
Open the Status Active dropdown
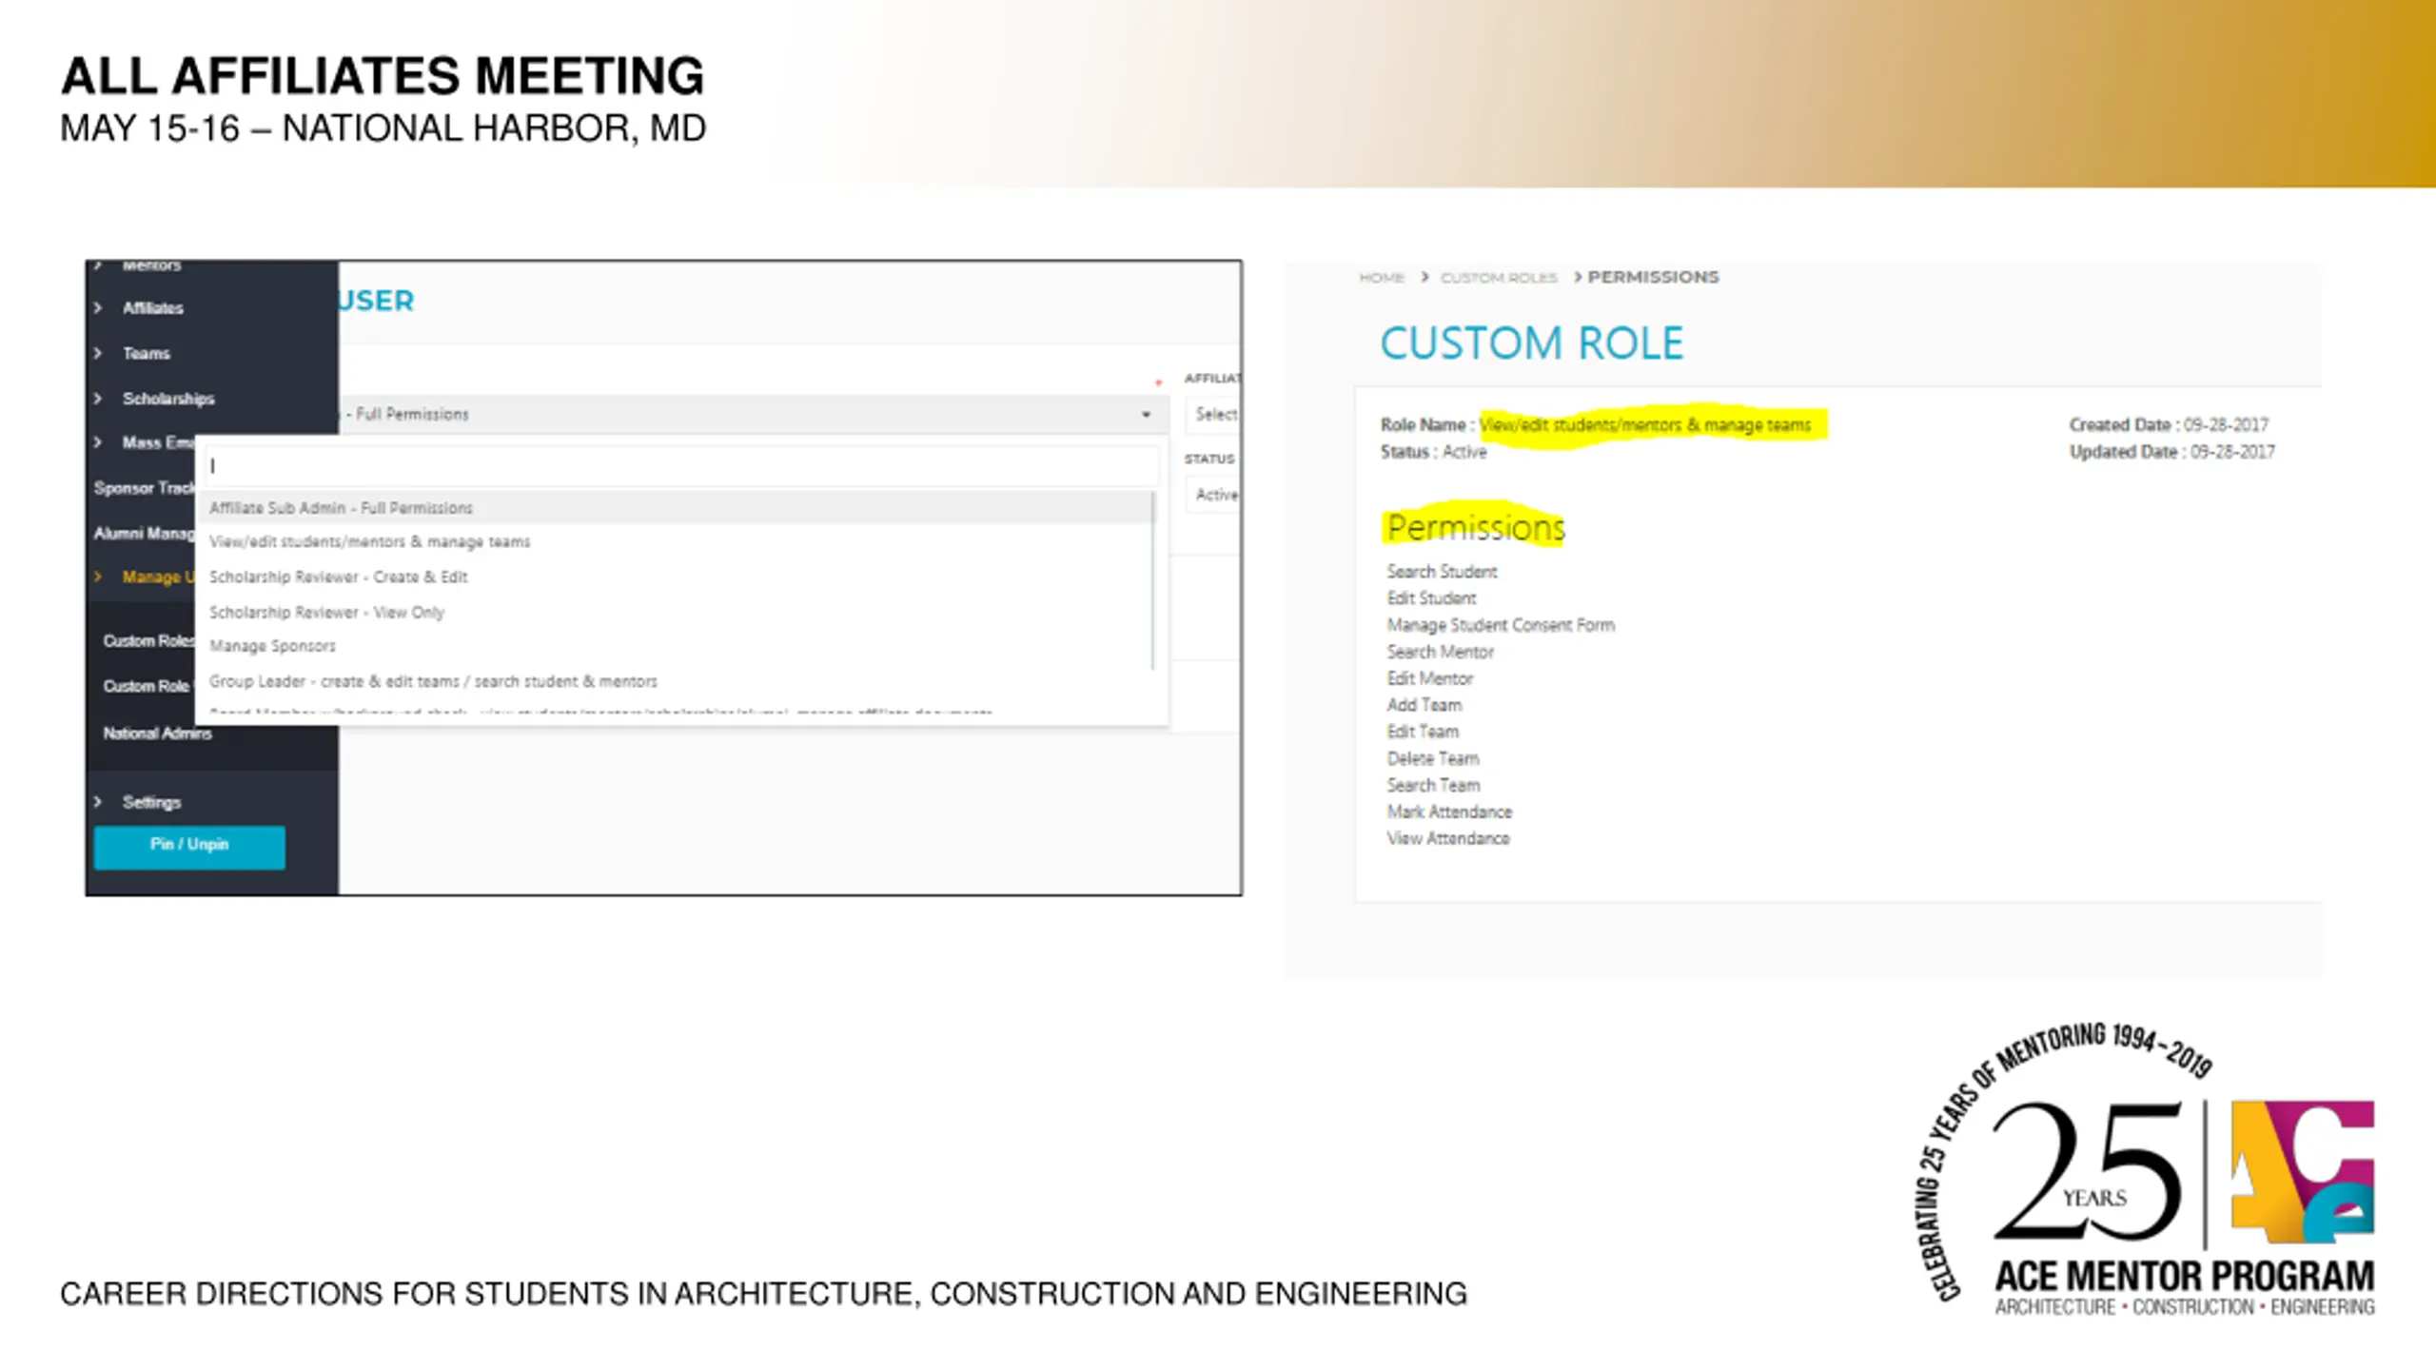(x=1214, y=495)
